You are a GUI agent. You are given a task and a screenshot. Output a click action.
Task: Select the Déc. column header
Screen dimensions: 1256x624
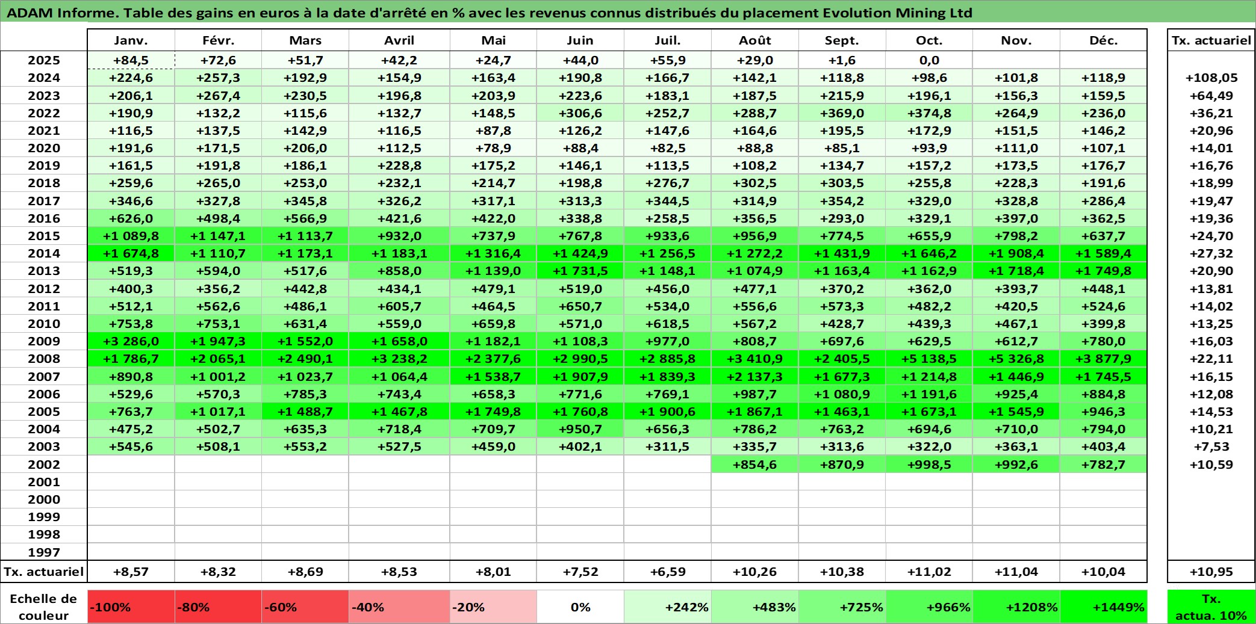[1103, 40]
